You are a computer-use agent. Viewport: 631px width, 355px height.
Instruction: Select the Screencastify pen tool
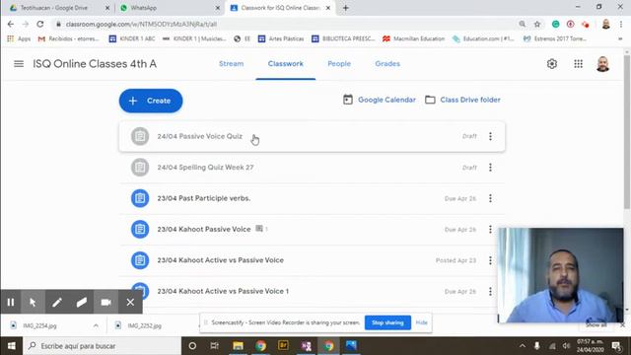(57, 302)
